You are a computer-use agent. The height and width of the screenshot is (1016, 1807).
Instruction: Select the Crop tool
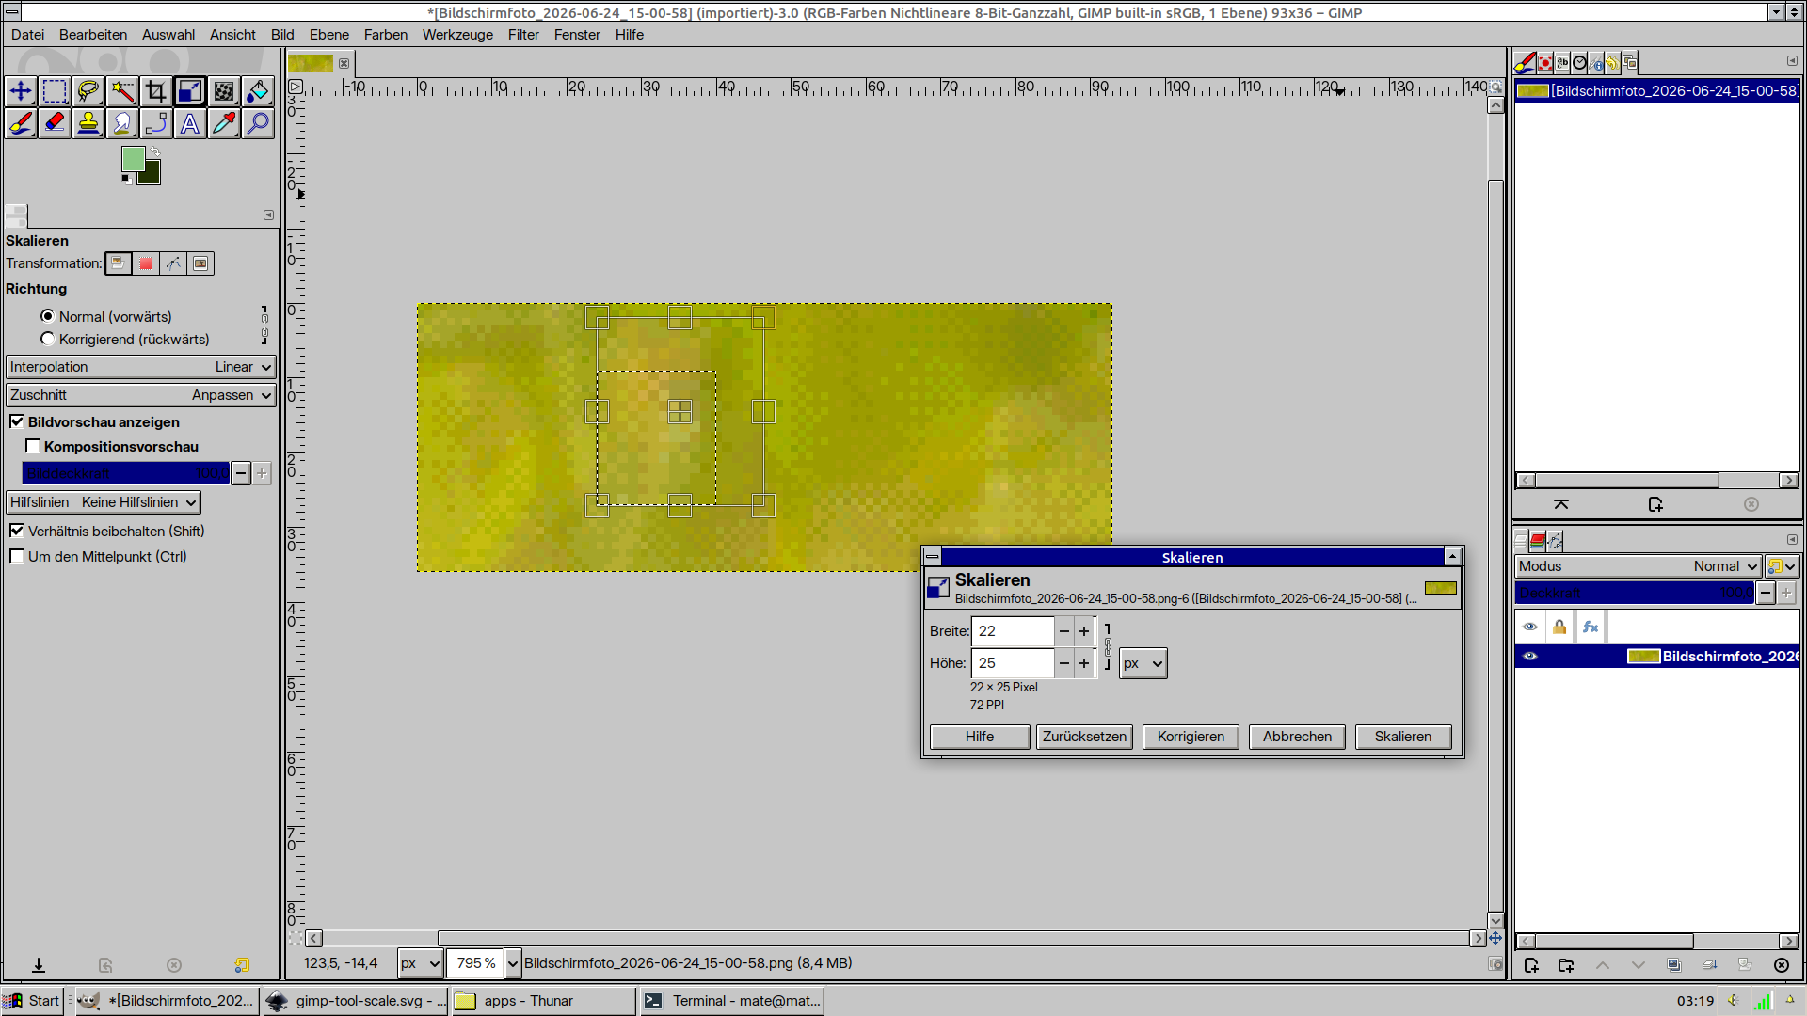[156, 91]
